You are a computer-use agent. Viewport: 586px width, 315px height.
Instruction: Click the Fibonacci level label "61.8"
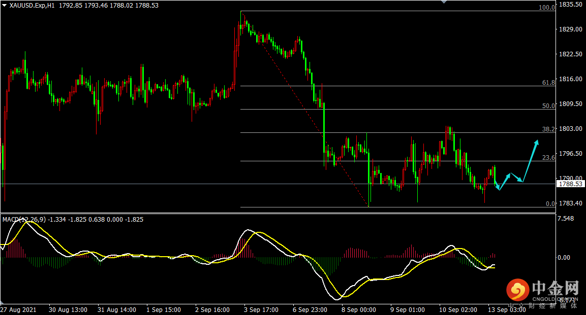(548, 83)
